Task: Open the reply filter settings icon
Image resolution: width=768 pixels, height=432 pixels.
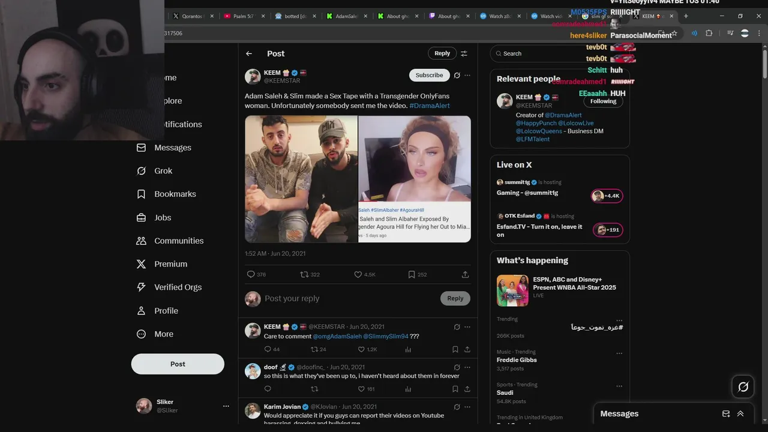Action: click(464, 53)
